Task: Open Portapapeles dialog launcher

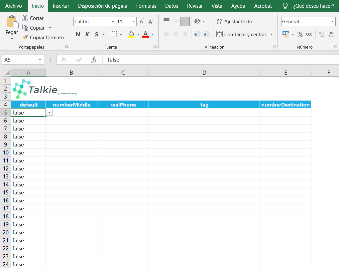Action: [x=67, y=47]
